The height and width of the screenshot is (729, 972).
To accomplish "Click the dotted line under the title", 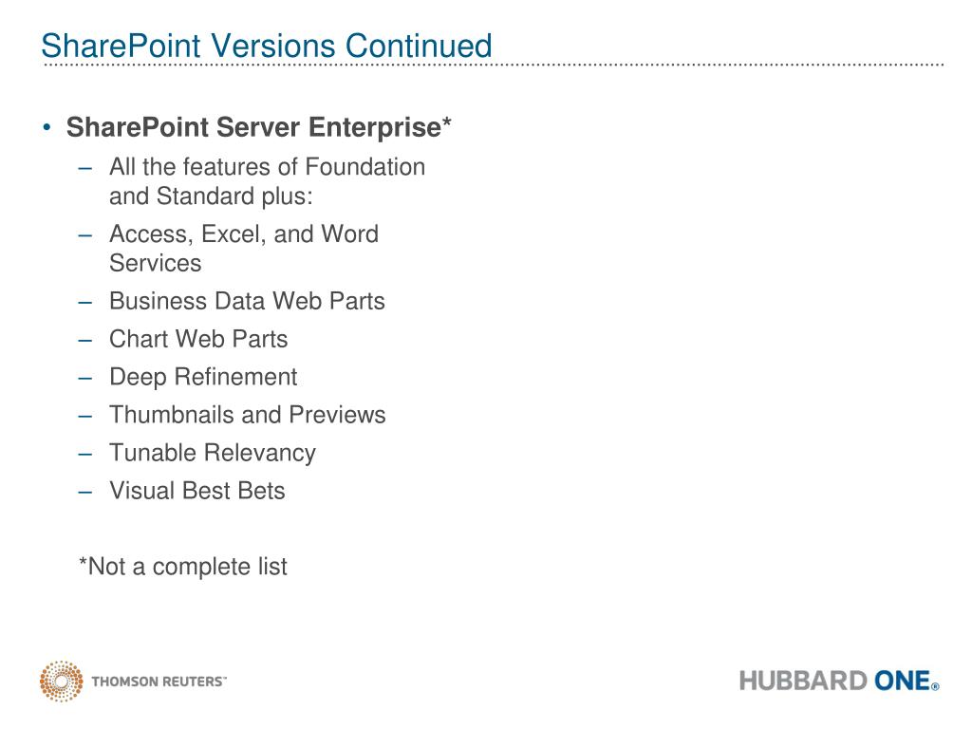I will [x=494, y=65].
